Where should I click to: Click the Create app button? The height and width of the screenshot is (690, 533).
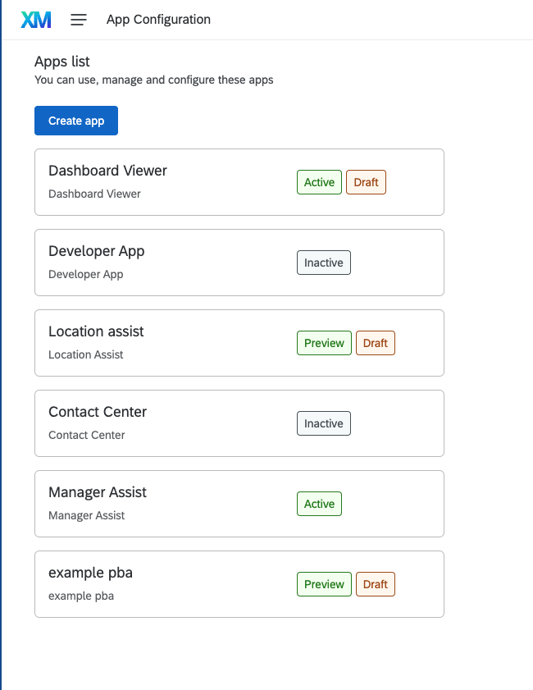76,121
